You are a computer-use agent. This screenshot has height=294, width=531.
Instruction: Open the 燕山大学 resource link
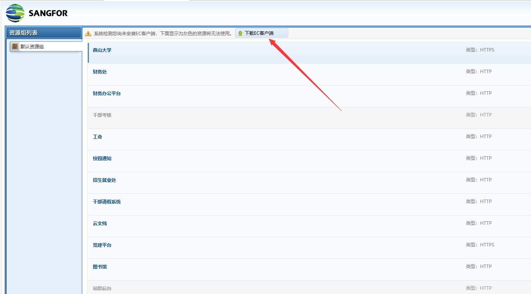point(102,50)
